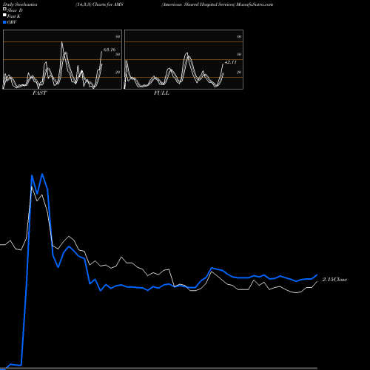Click the 'American Shared Hospital Services' title text
The image size is (370, 370).
[x=198, y=4]
